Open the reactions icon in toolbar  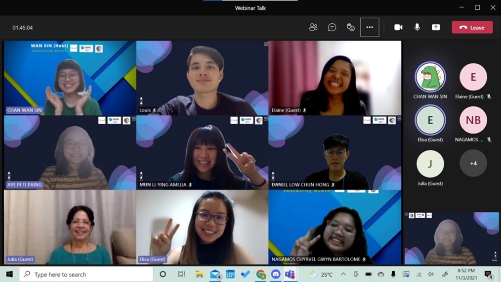(351, 28)
